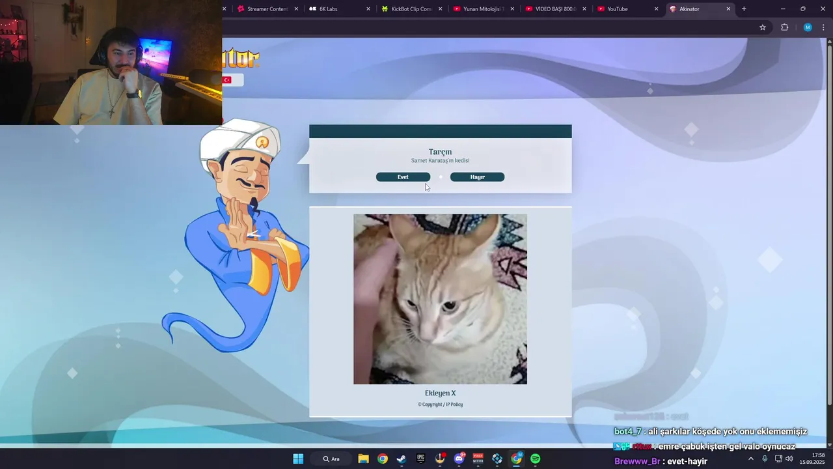Click the Akinator logo
The image size is (833, 469).
pyautogui.click(x=241, y=59)
